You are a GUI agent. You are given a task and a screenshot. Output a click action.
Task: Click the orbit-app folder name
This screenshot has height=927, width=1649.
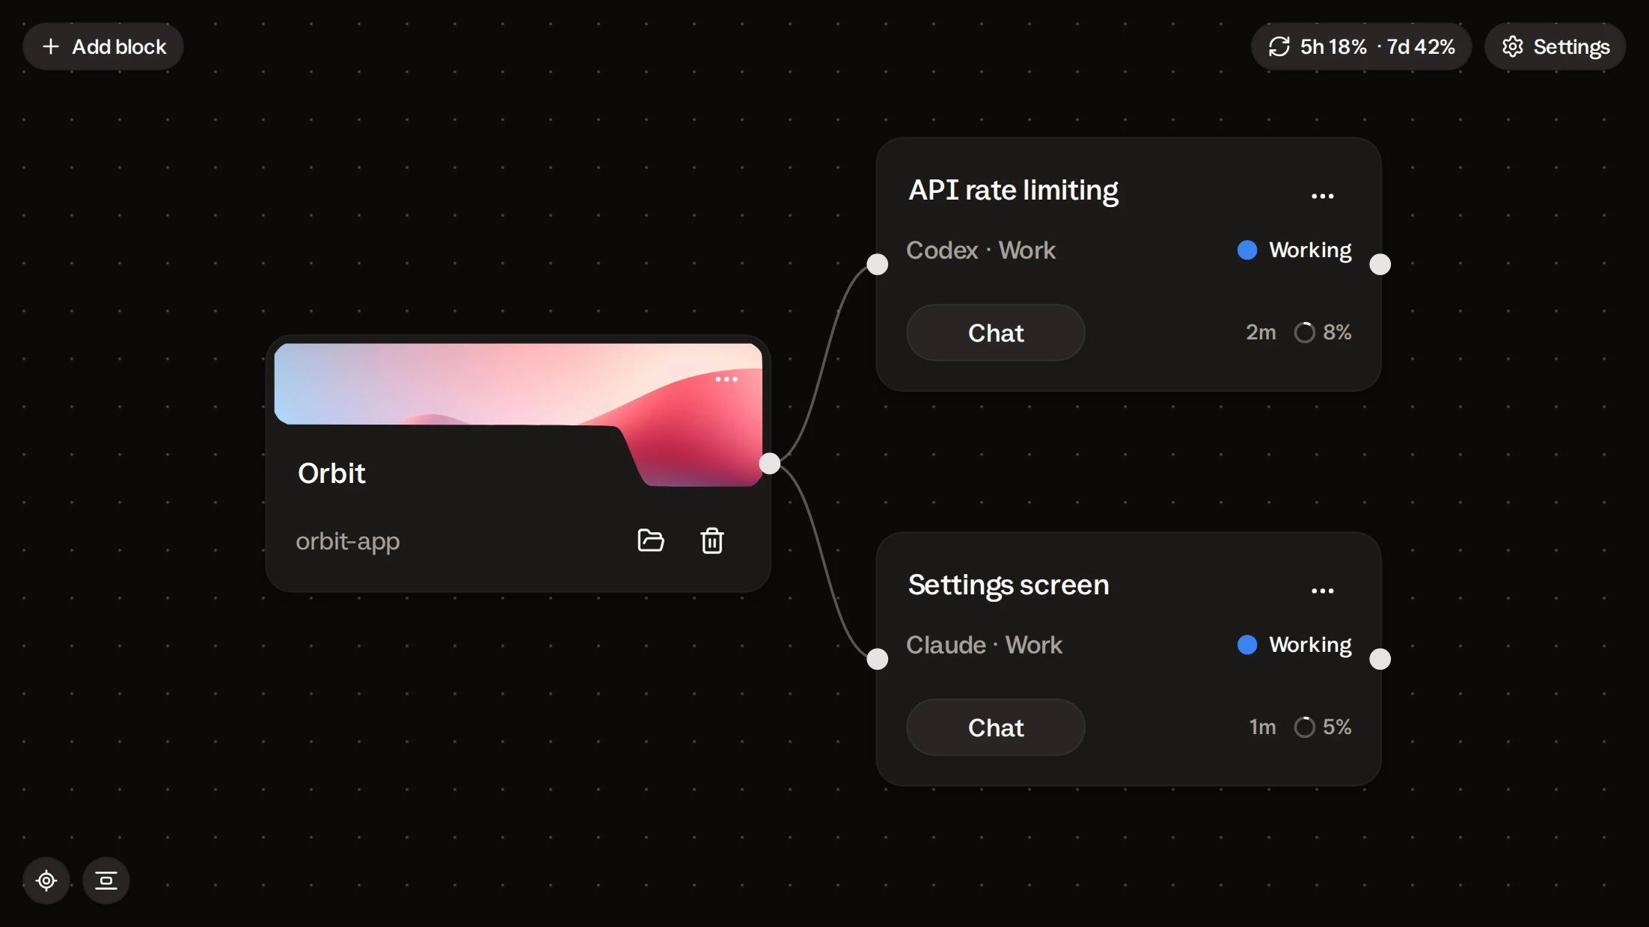coord(348,541)
